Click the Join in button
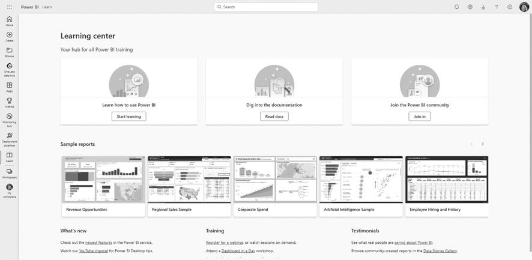The width and height of the screenshot is (532, 260). (420, 116)
